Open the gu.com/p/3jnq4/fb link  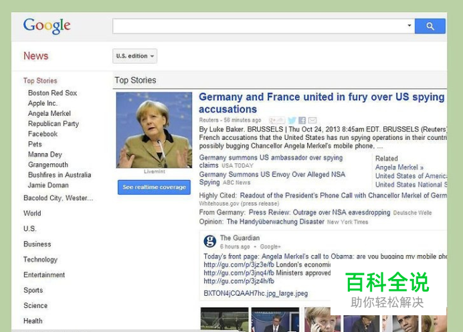click(x=239, y=272)
